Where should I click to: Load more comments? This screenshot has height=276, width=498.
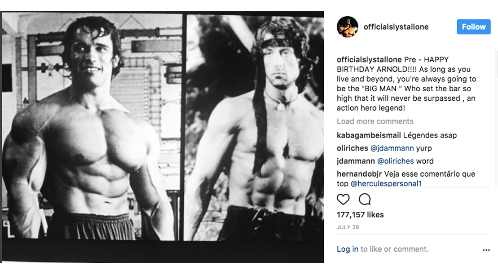click(x=375, y=121)
